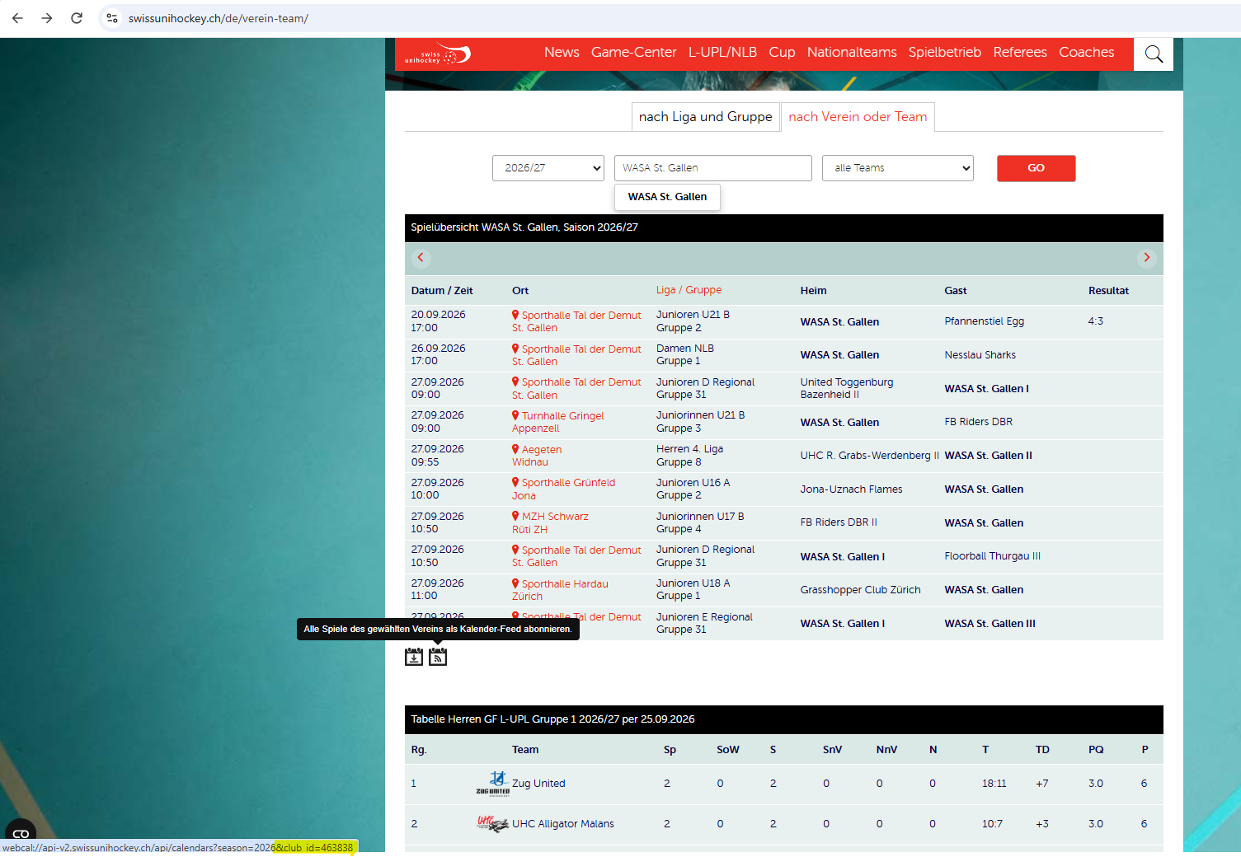The width and height of the screenshot is (1241, 857).
Task: Click result 4:3 link
Action: pyautogui.click(x=1095, y=321)
